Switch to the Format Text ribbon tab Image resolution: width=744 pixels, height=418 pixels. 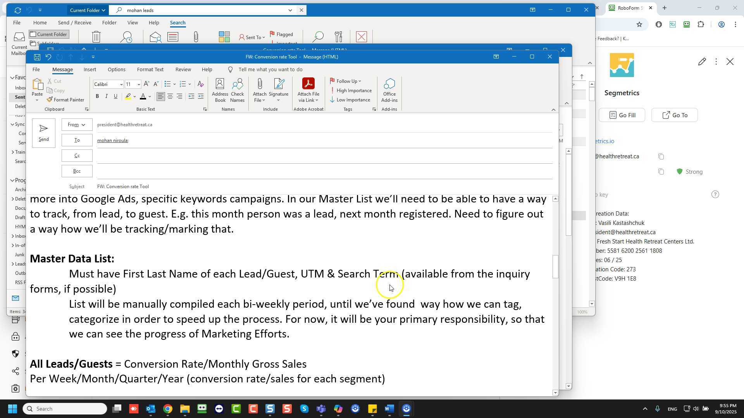pyautogui.click(x=150, y=70)
